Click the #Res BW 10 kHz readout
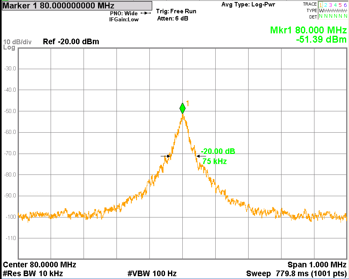Image resolution: width=349 pixels, height=279 pixels. pyautogui.click(x=33, y=274)
